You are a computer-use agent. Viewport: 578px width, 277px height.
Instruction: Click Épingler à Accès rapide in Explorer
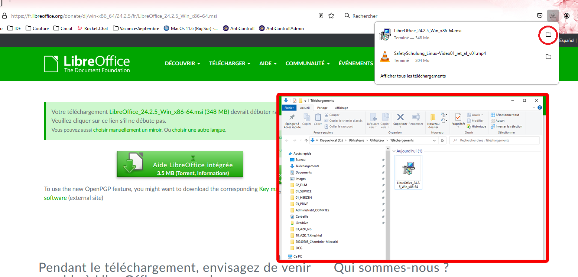[x=292, y=121]
